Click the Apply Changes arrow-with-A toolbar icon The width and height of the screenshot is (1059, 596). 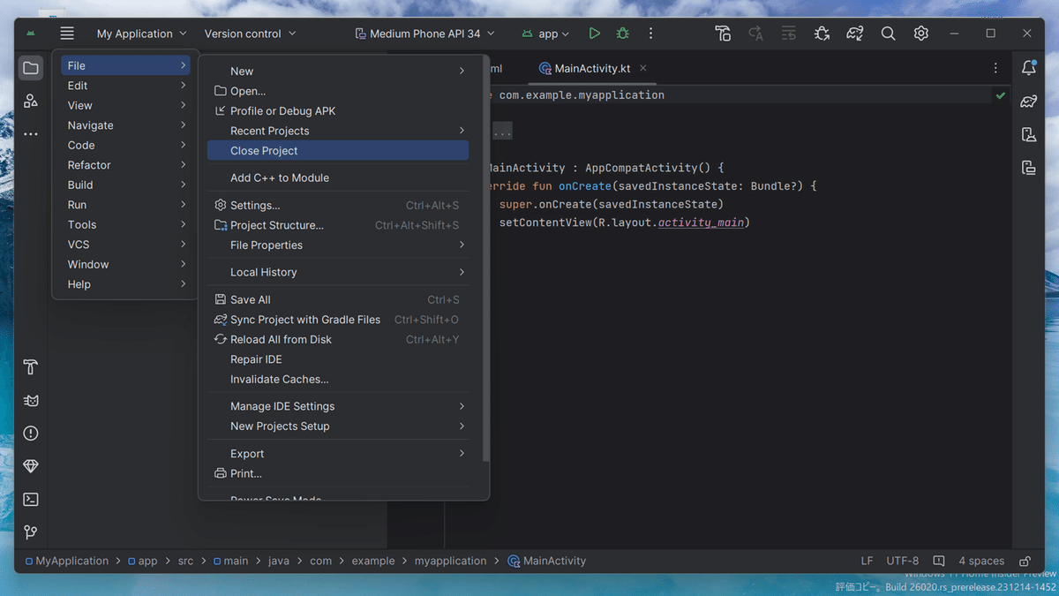(756, 34)
